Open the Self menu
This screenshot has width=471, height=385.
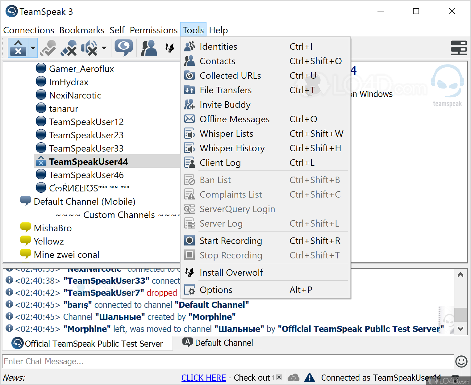117,30
